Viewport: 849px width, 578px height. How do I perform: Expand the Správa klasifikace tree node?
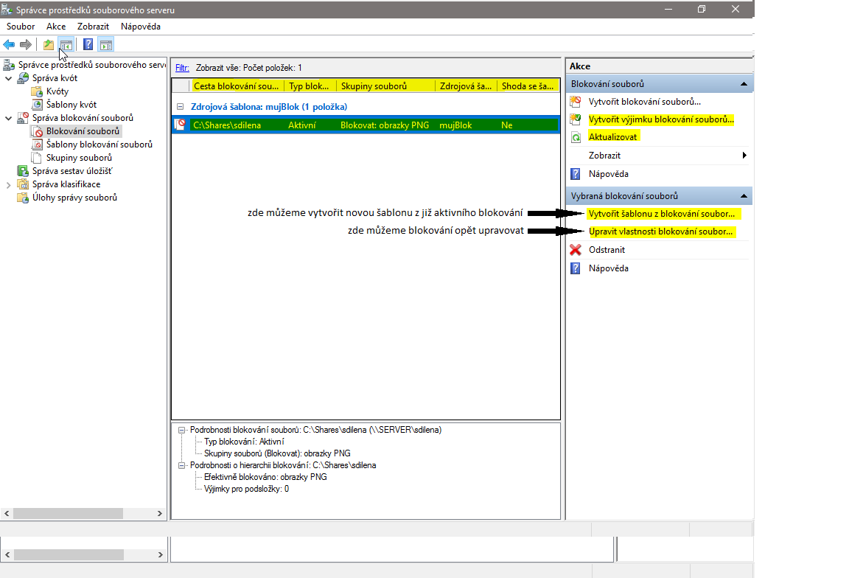[x=8, y=184]
